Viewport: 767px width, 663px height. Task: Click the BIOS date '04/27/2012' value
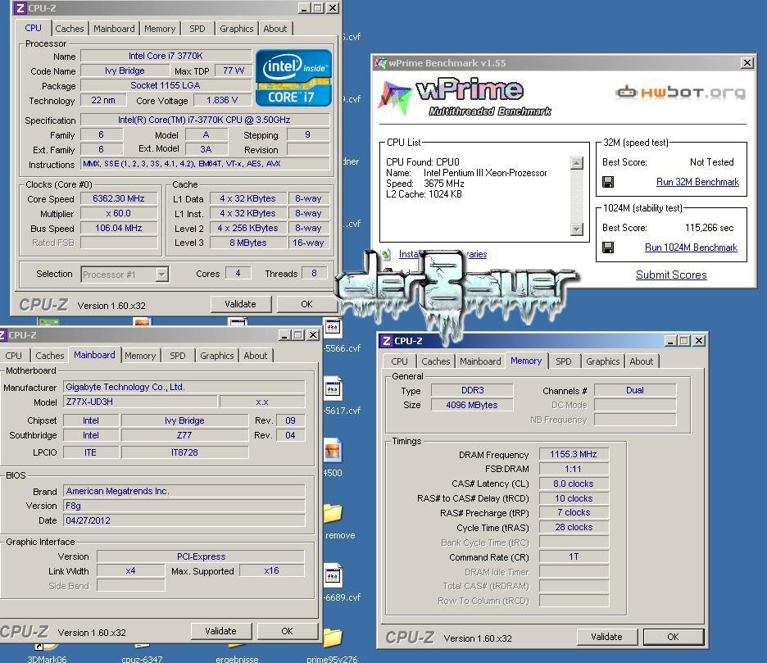[x=184, y=520]
